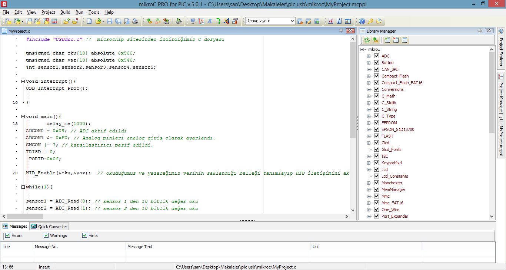Click the Refresh libraries green arrows icon
506x270 pixels.
point(367,40)
